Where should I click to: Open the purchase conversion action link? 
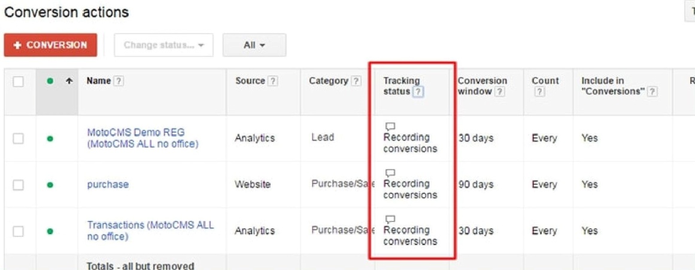(108, 185)
